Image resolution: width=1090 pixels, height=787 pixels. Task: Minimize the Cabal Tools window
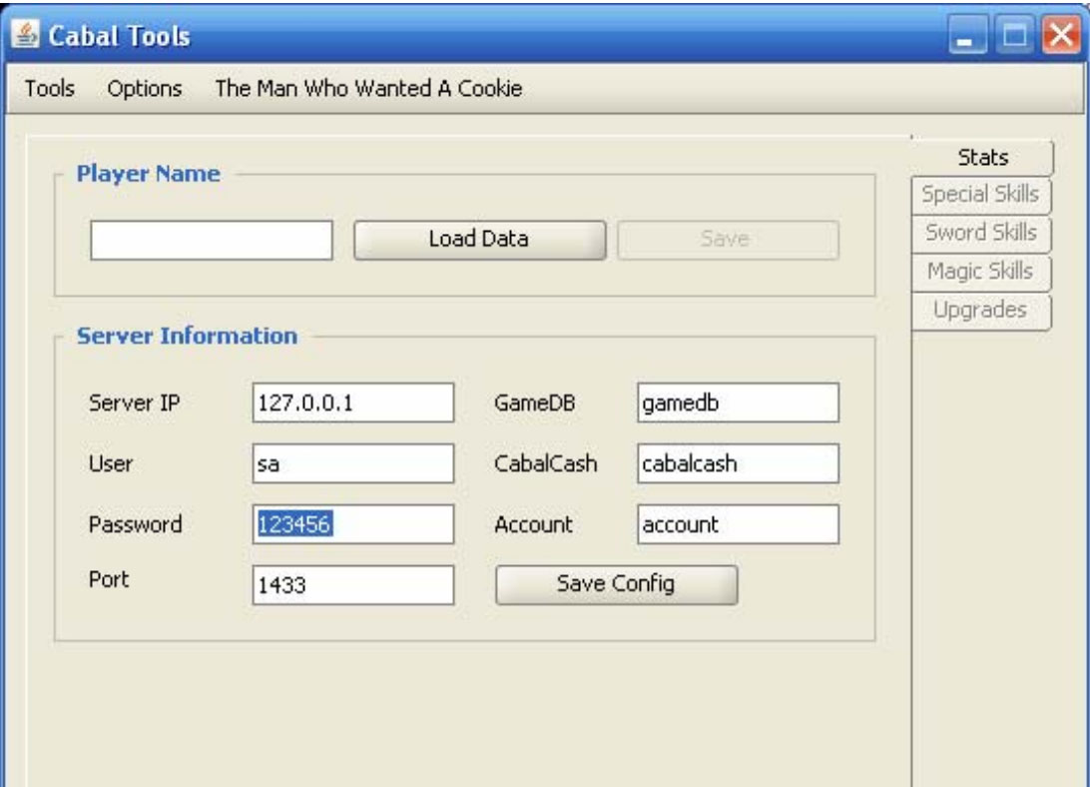pos(967,36)
